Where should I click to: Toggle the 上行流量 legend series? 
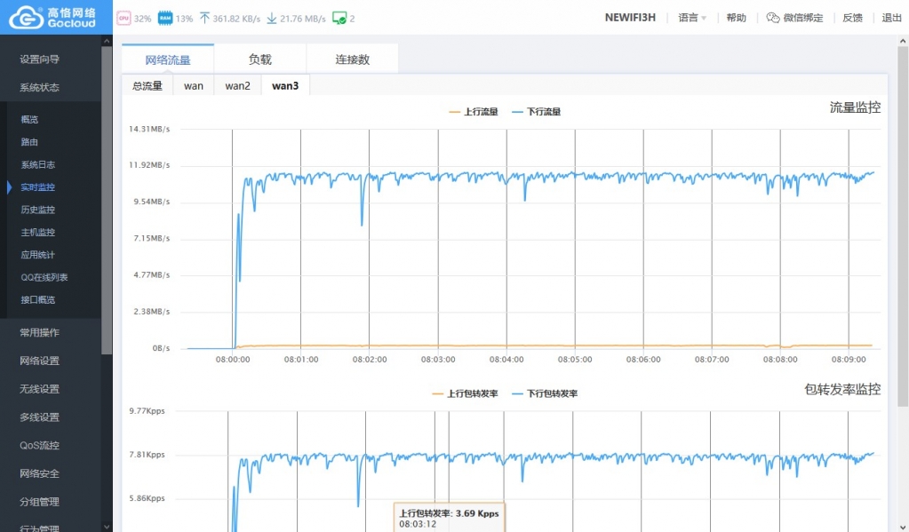pyautogui.click(x=474, y=112)
